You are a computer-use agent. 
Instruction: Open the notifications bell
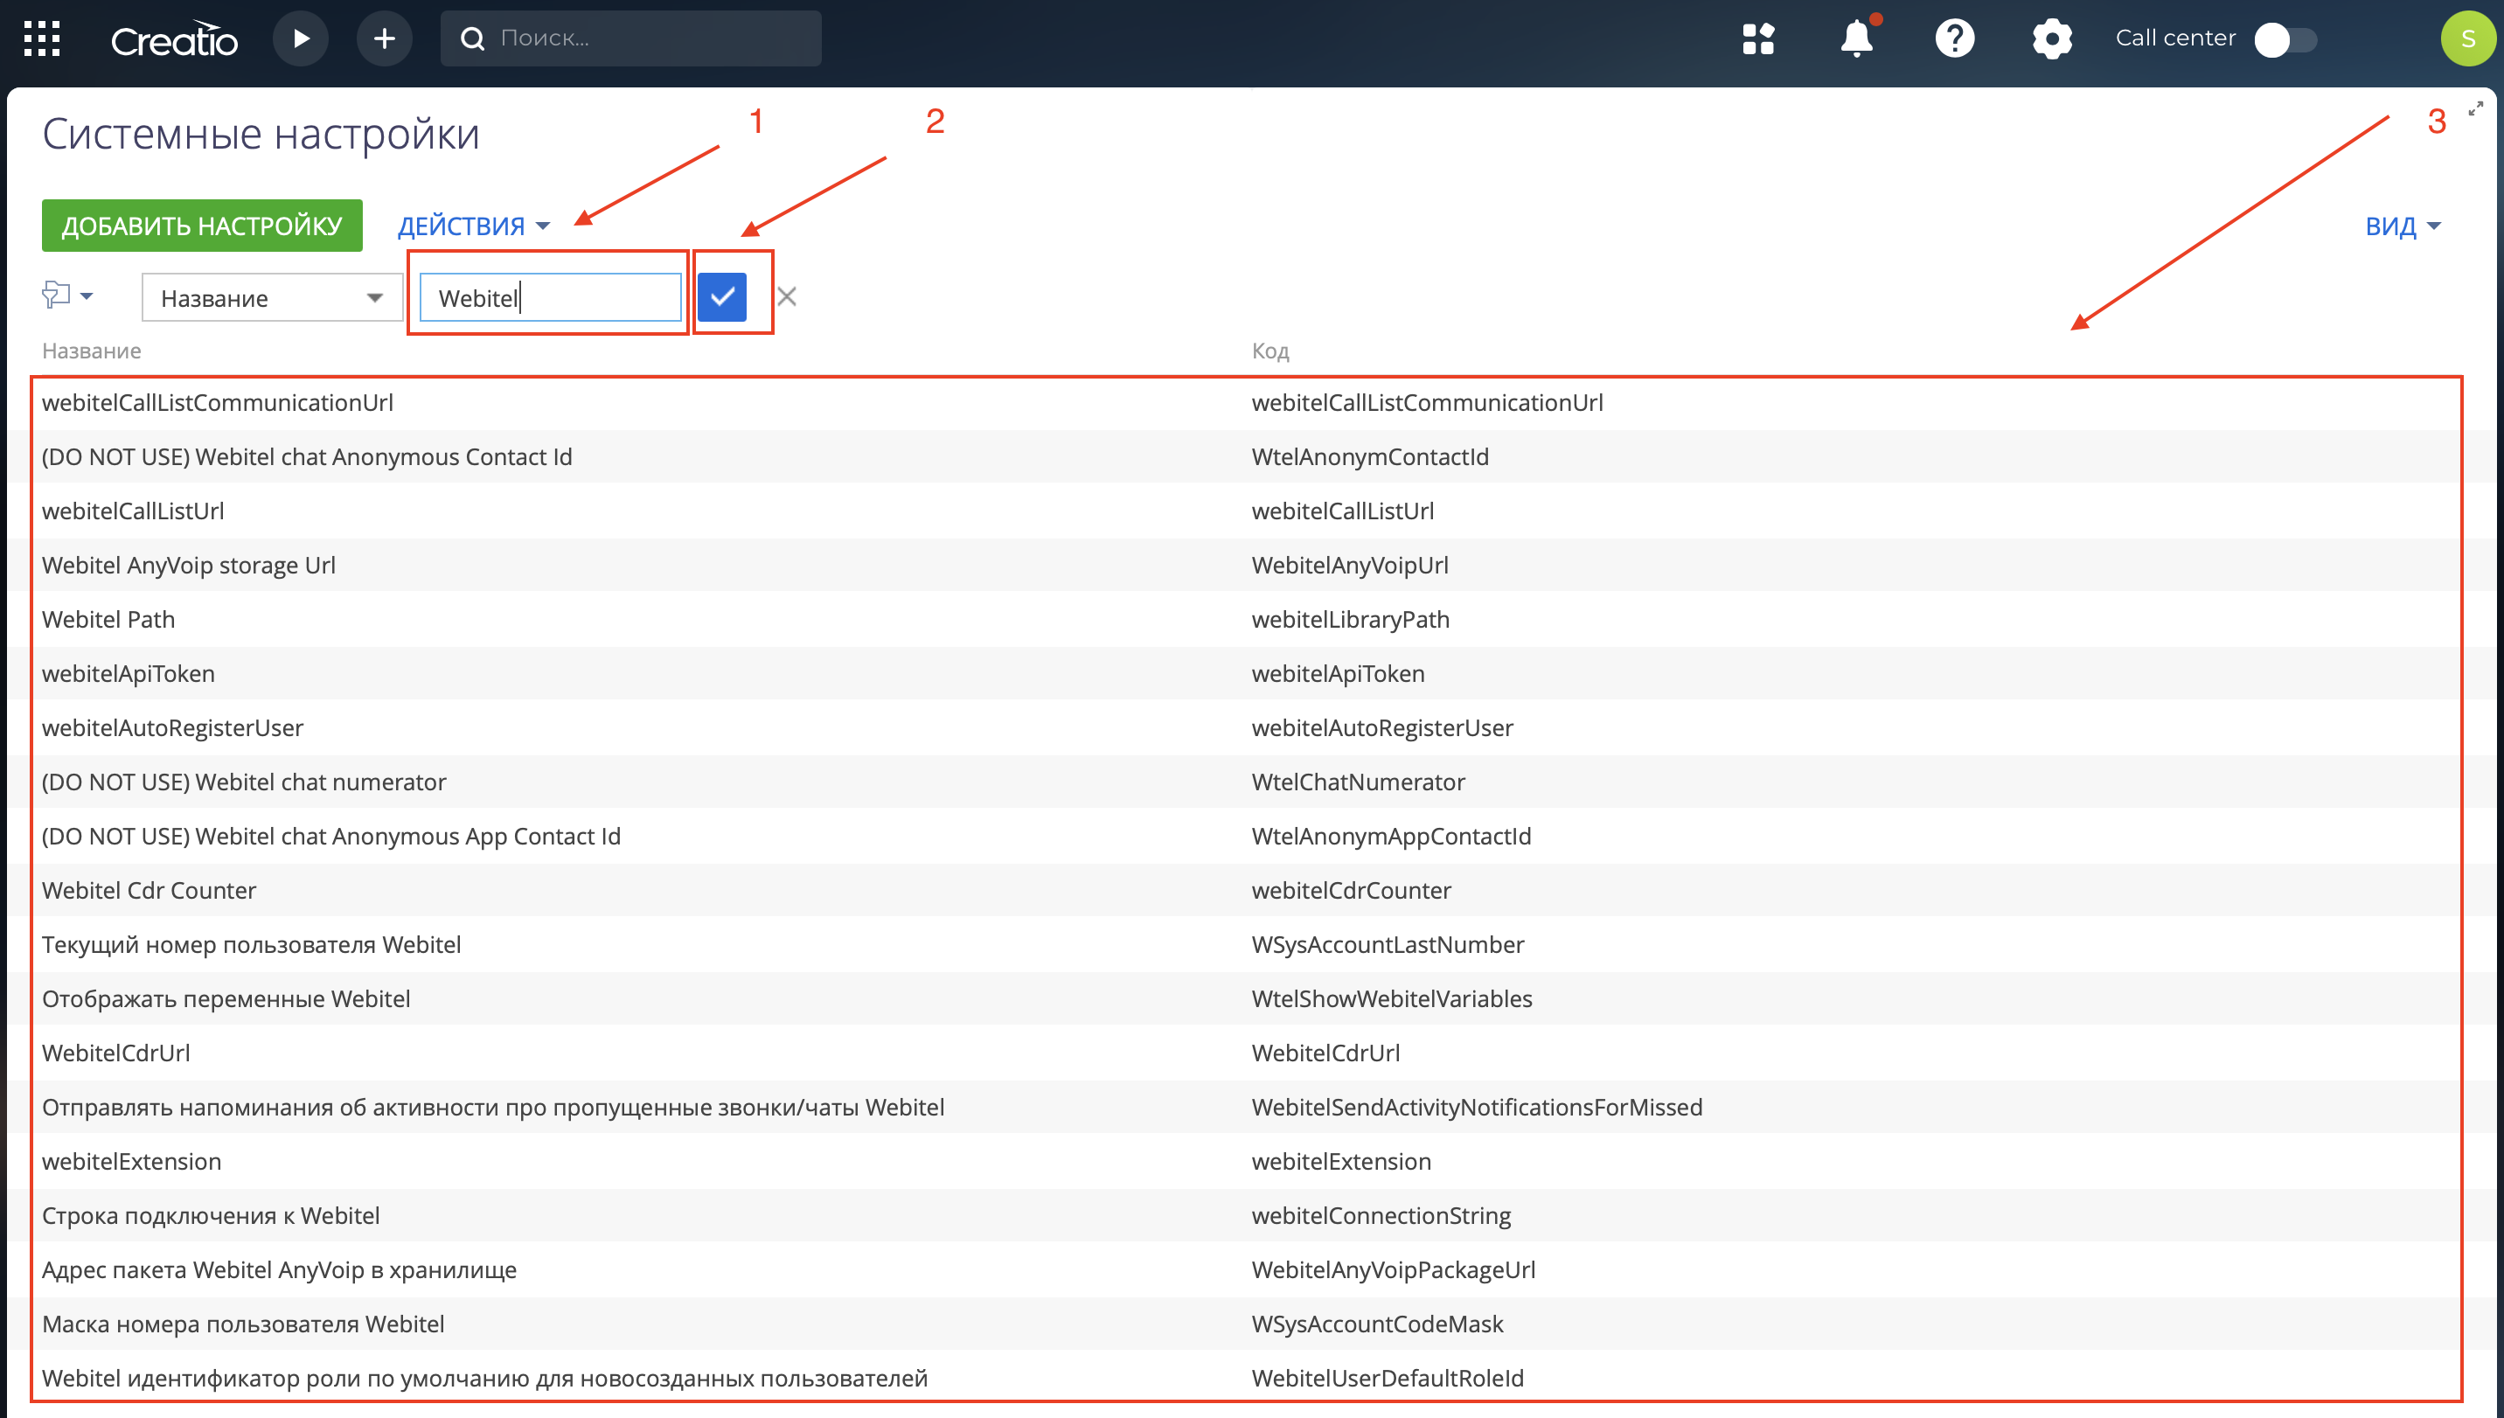pos(1857,39)
